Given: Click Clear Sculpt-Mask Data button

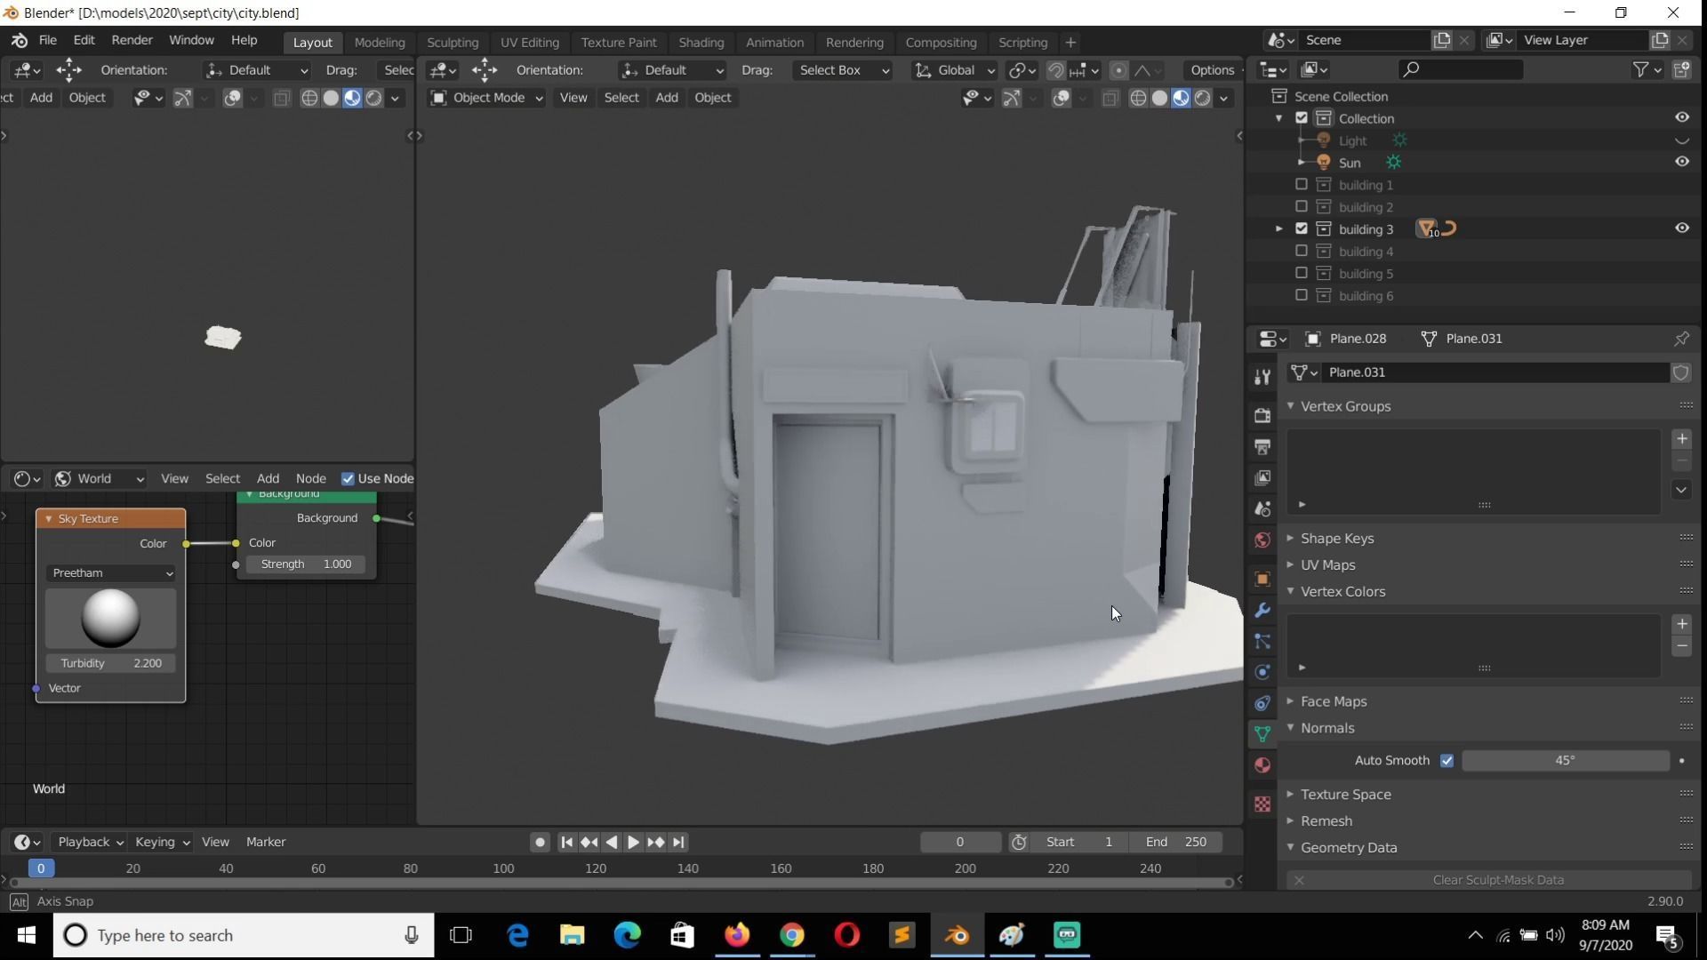Looking at the screenshot, I should [x=1489, y=880].
